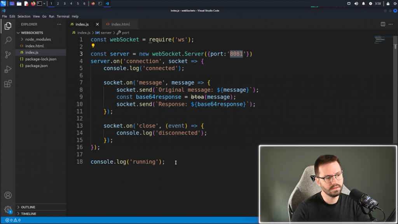This screenshot has width=398, height=224.
Task: Open the Terminal menu
Action: click(x=63, y=16)
